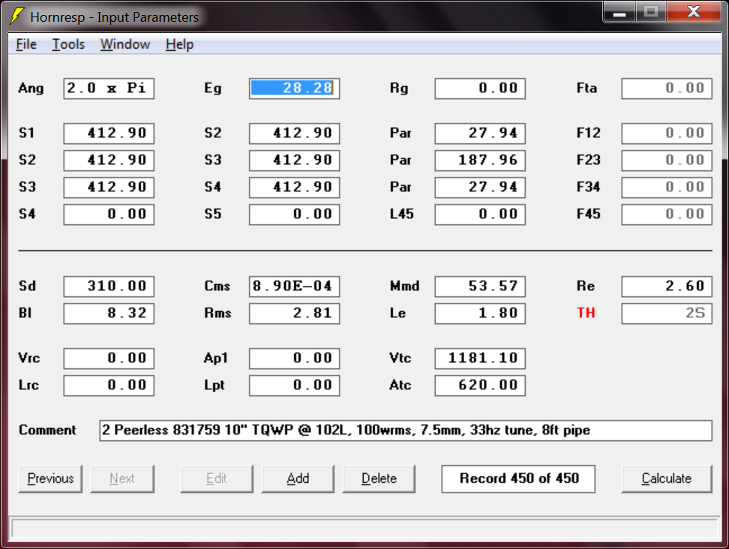The height and width of the screenshot is (549, 729).
Task: Click the F12 field
Action: click(667, 133)
